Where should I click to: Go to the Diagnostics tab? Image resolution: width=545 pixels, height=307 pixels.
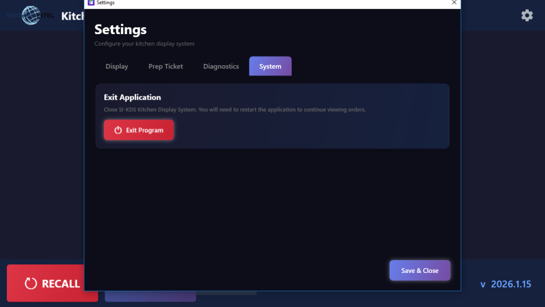point(221,67)
